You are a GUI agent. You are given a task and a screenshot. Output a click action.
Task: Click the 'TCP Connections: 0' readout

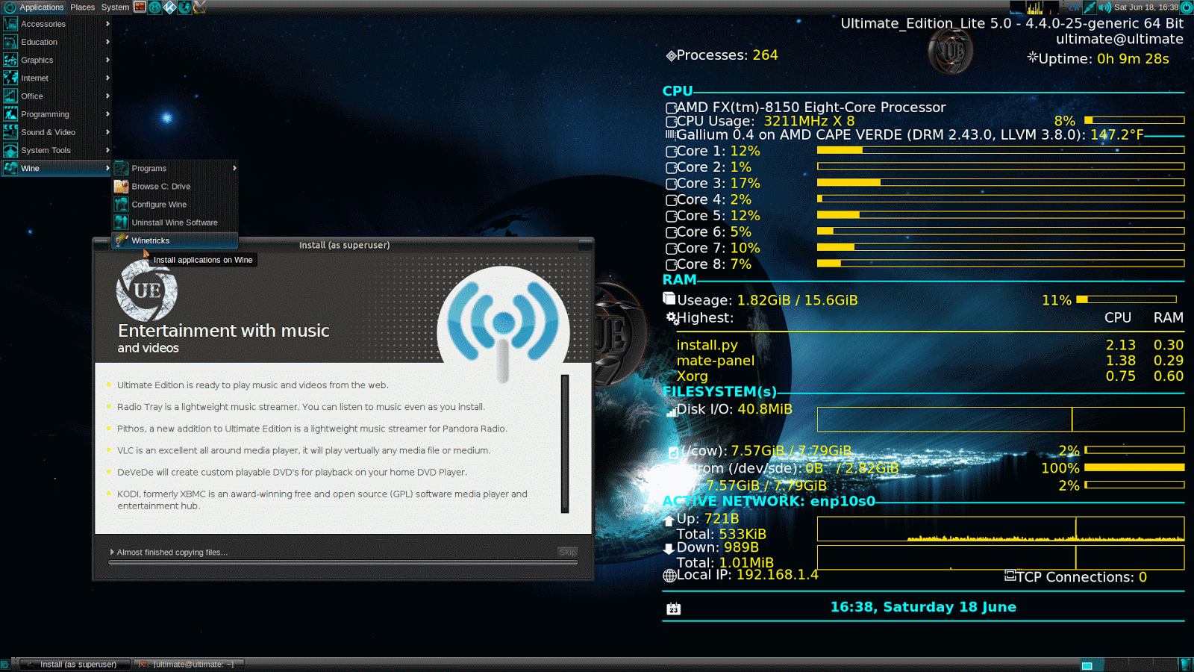tap(1076, 577)
